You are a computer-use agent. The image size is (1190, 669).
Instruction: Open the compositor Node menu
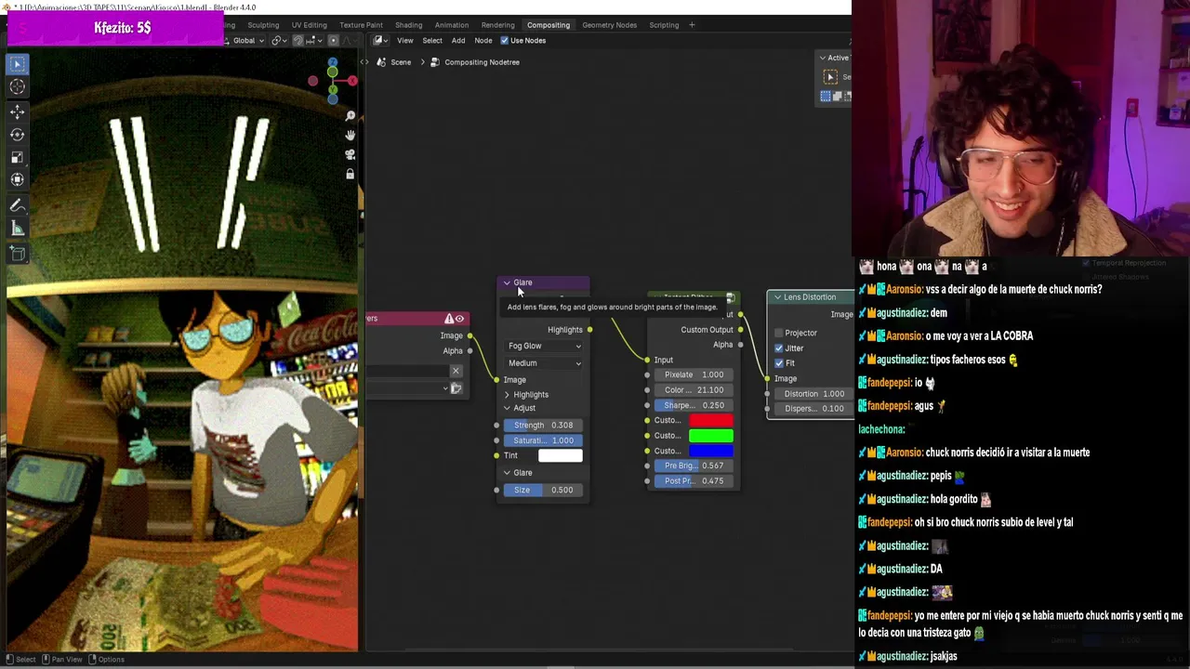click(483, 41)
